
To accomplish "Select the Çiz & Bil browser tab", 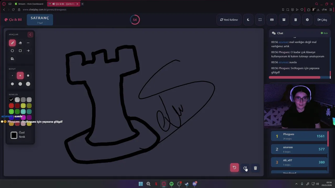I will [x=63, y=4].
